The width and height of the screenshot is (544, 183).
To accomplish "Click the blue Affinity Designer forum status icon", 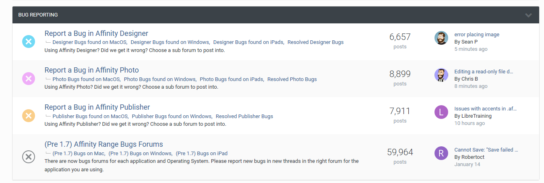I will [x=29, y=41].
